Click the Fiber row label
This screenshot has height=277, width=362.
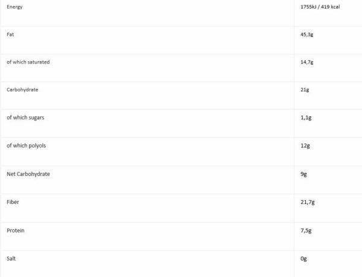pos(11,203)
